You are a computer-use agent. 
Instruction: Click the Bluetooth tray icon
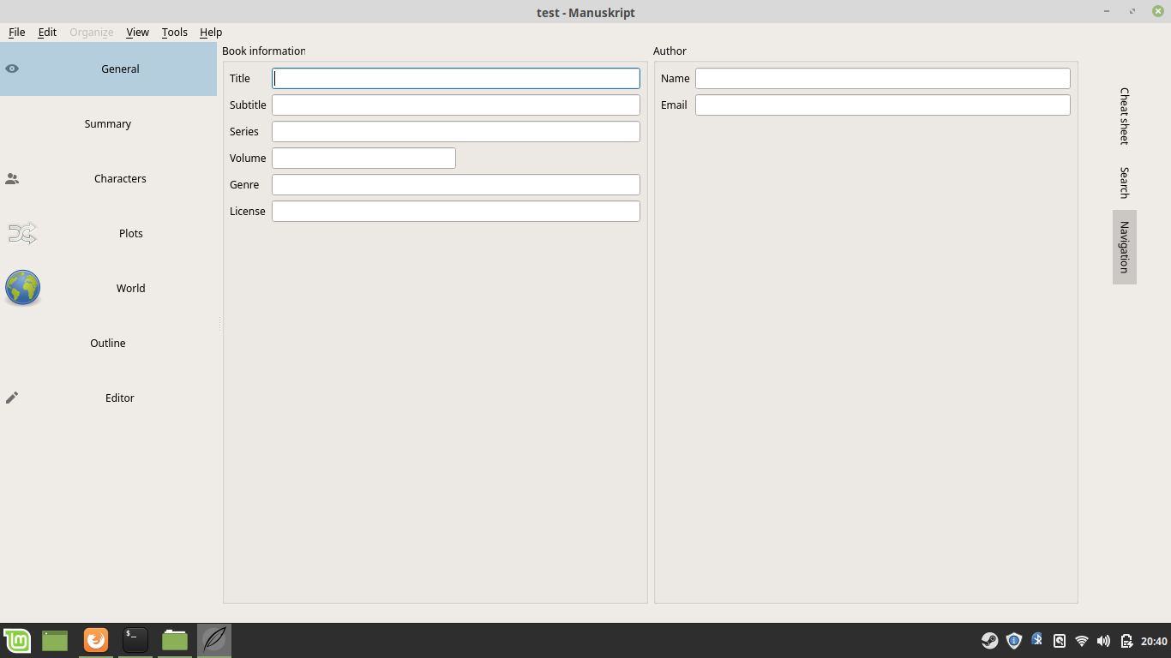1036,640
